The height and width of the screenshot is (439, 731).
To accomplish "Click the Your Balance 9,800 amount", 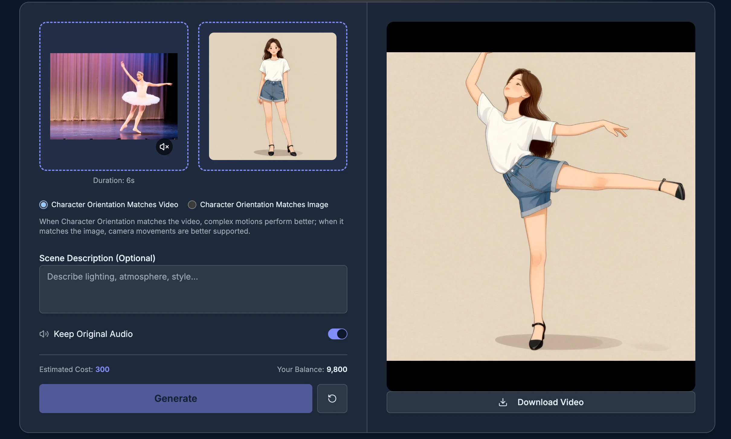I will pyautogui.click(x=337, y=369).
